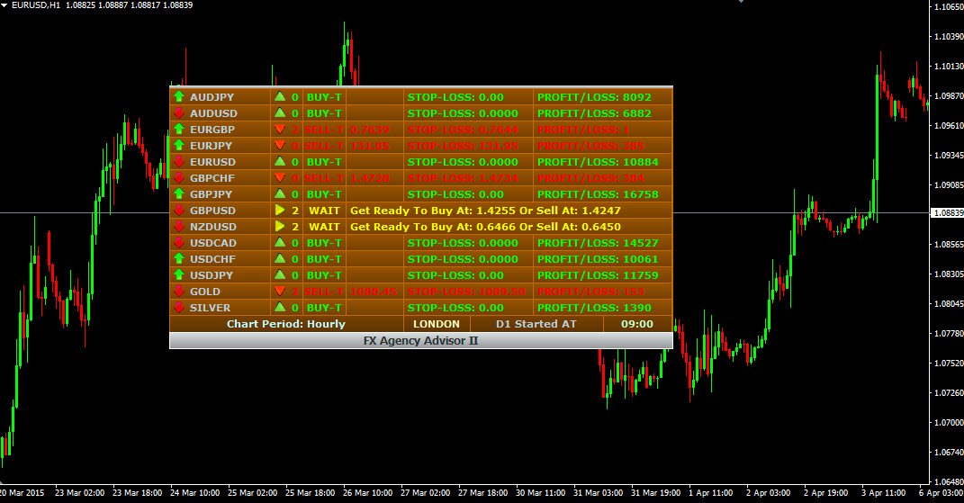This screenshot has height=503, width=964.
Task: Click the EURUSD,H1 chart title text
Action: click(36, 4)
